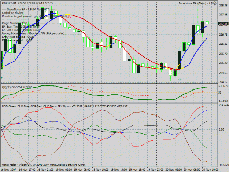This screenshot has height=172, width=229.
Task: Click the 'Donation Paypal account' comment line
Action: tap(34, 17)
